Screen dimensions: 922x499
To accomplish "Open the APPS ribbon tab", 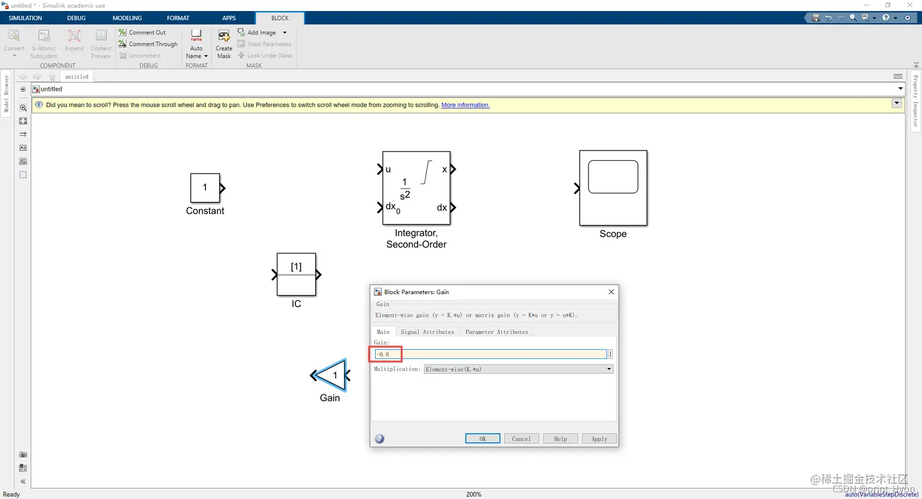I will click(229, 18).
